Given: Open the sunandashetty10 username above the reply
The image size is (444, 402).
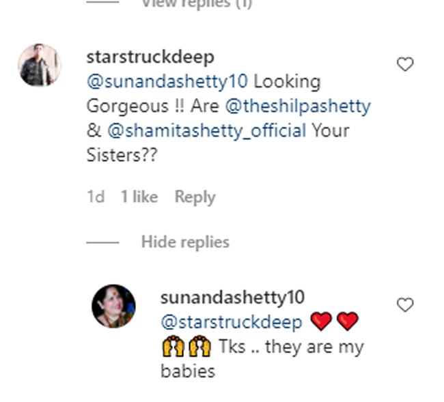Looking at the screenshot, I should tap(232, 298).
